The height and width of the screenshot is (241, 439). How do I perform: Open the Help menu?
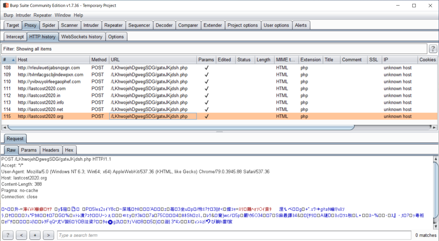[x=78, y=15]
